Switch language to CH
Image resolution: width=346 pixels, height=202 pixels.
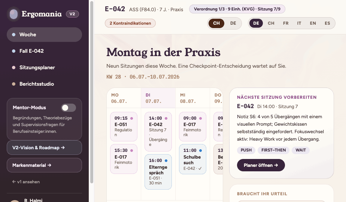(x=271, y=23)
